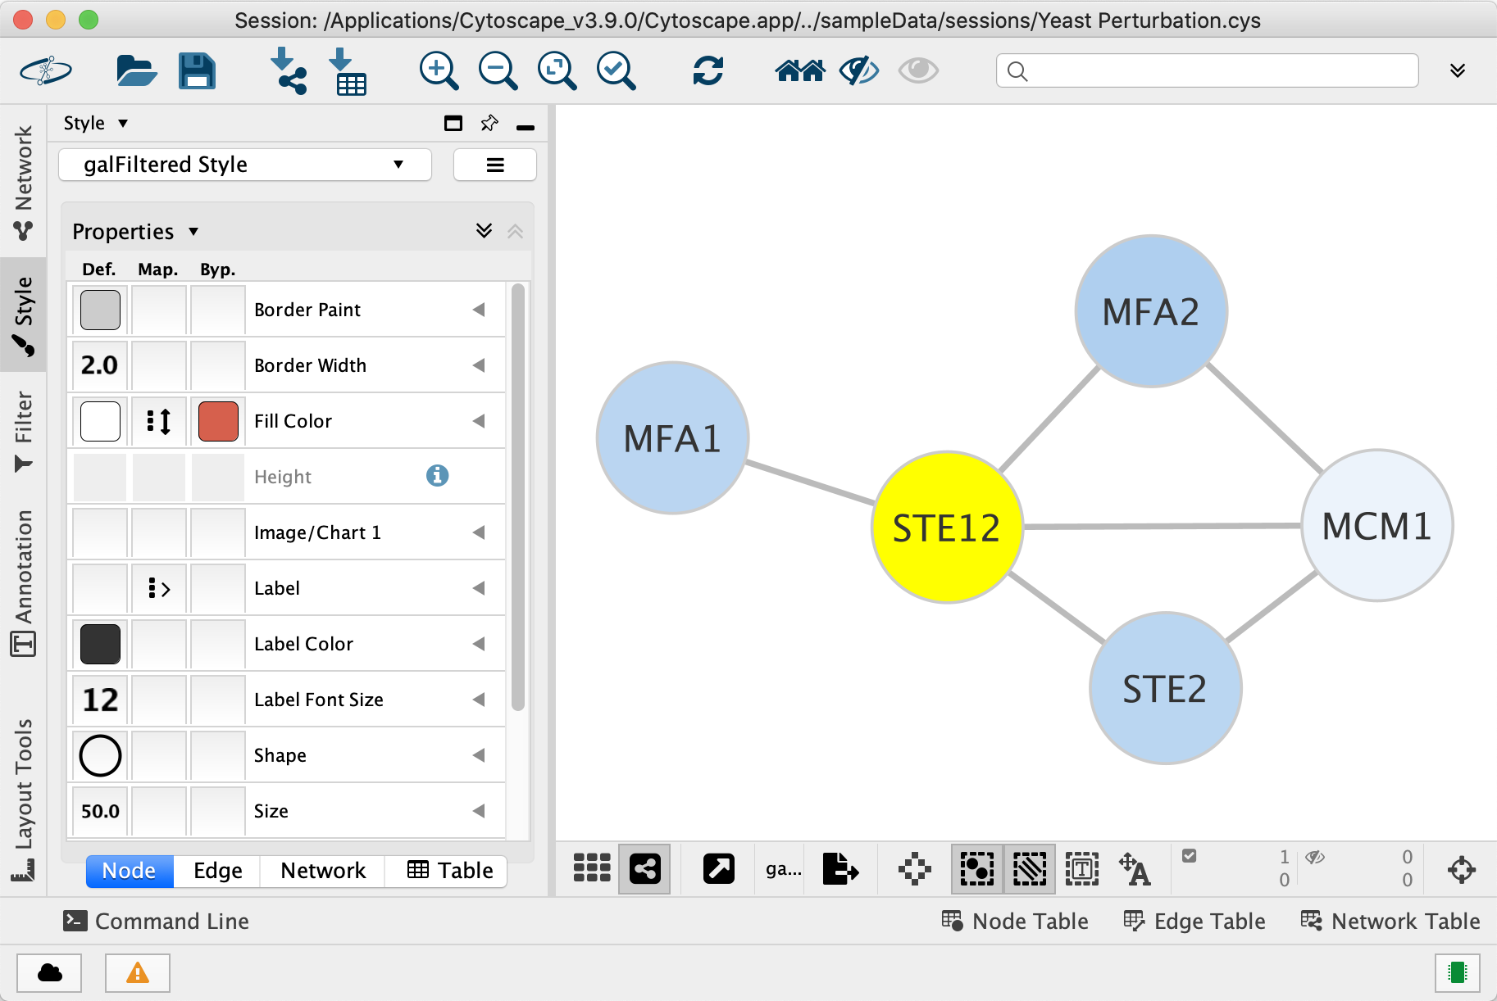Image resolution: width=1497 pixels, height=1001 pixels.
Task: Import table from file icon
Action: pos(348,70)
